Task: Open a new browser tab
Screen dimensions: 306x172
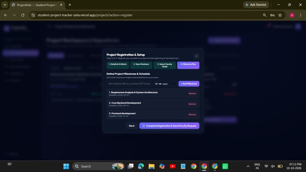Action: (70, 5)
